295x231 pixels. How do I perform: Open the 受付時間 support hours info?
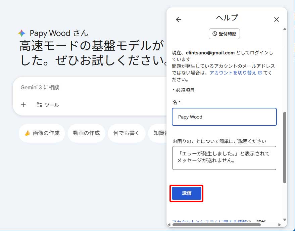click(x=224, y=34)
